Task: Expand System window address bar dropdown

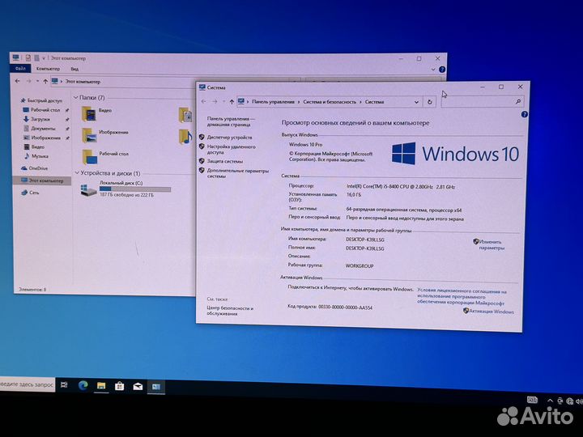Action: (416, 102)
